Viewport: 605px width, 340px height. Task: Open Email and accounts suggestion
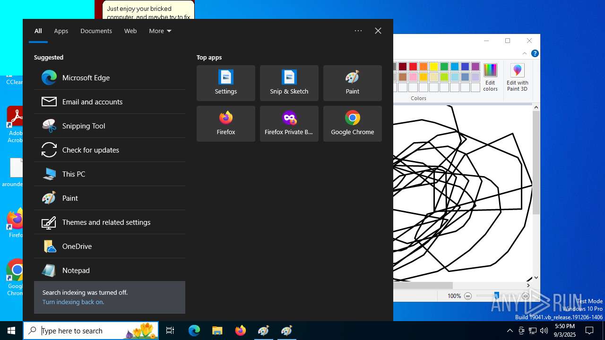click(110, 102)
